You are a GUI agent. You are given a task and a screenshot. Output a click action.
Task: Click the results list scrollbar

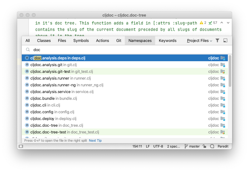point(230,71)
